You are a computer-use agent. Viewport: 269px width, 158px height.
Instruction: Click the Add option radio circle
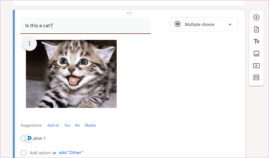pos(23,153)
